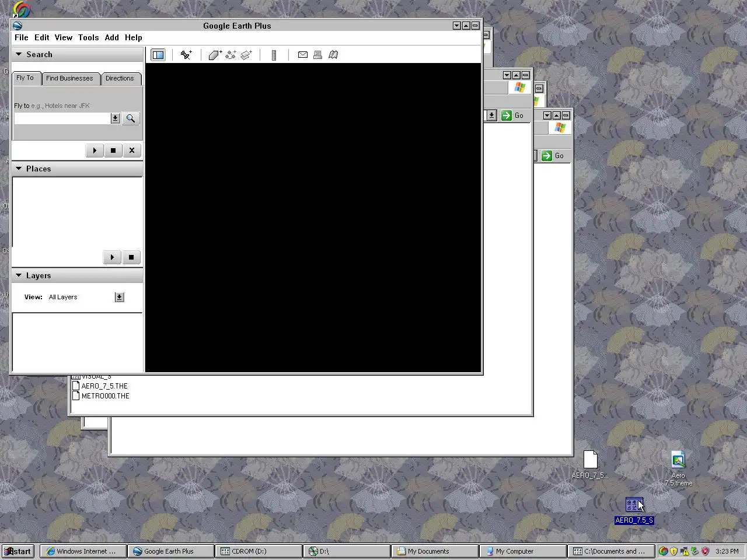Click the yellow security shield tray icon

pyautogui.click(x=674, y=551)
